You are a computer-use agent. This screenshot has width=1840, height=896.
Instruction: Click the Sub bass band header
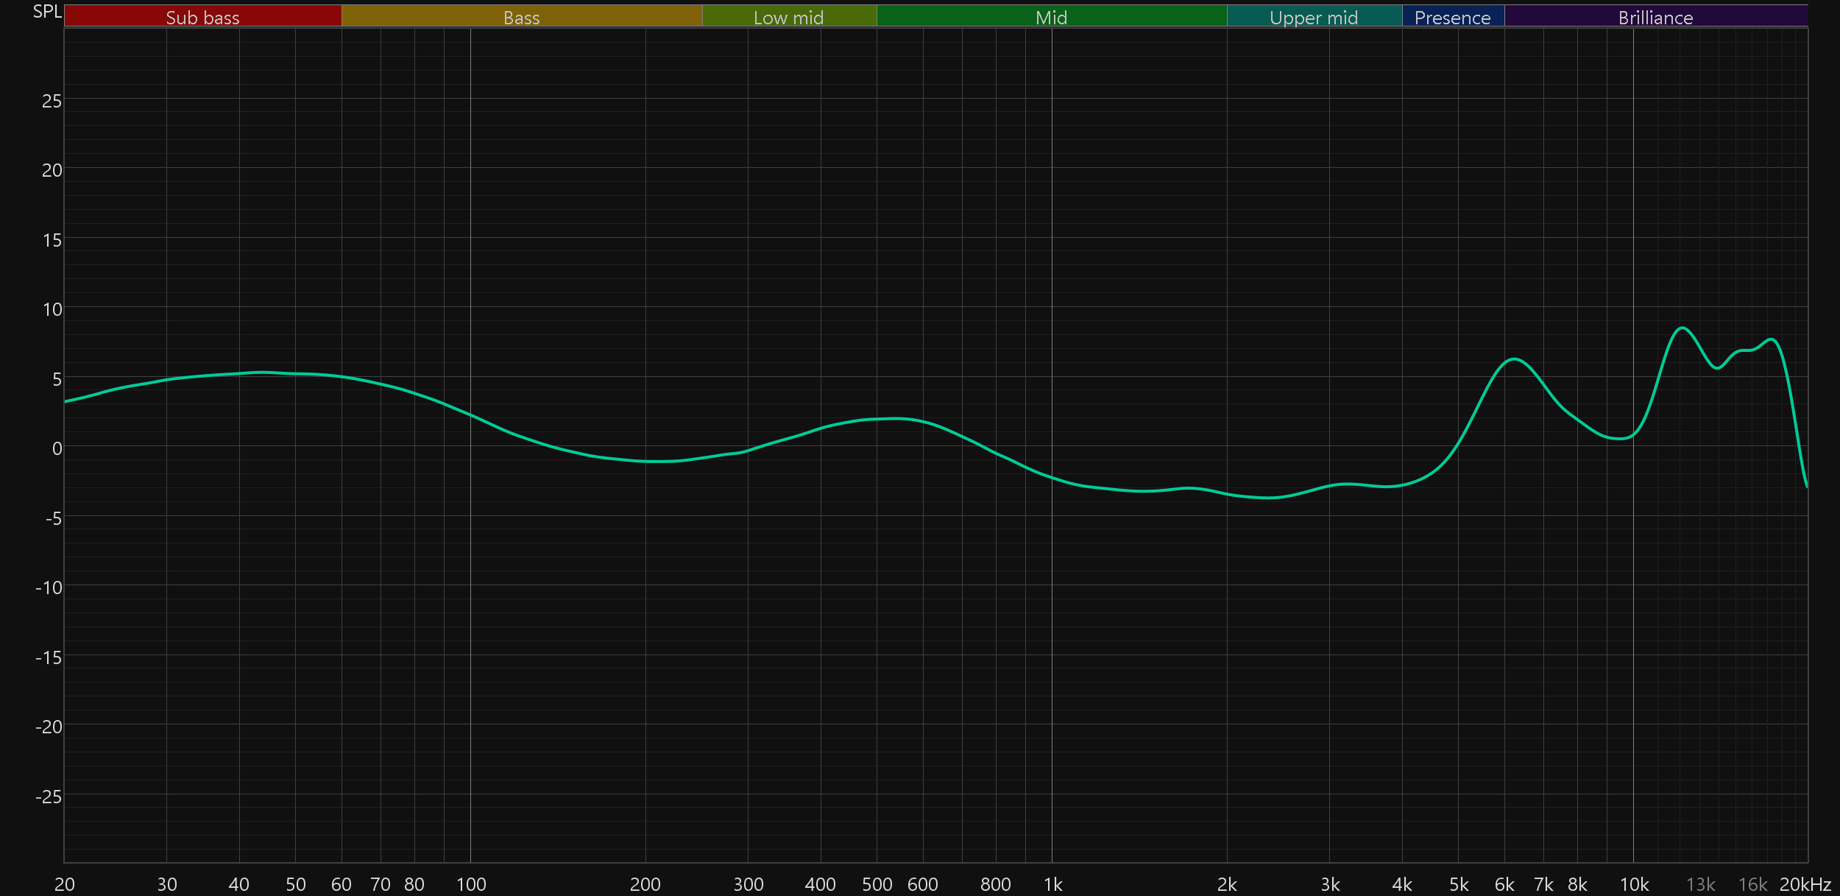202,17
